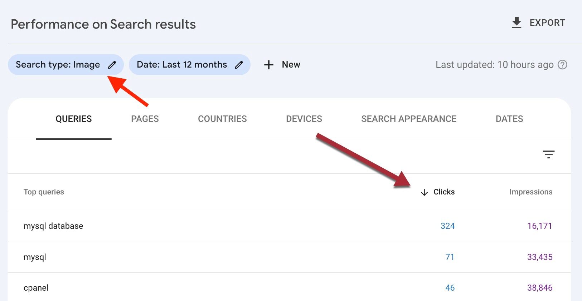Open the Search type: Image filter chip

click(58, 65)
